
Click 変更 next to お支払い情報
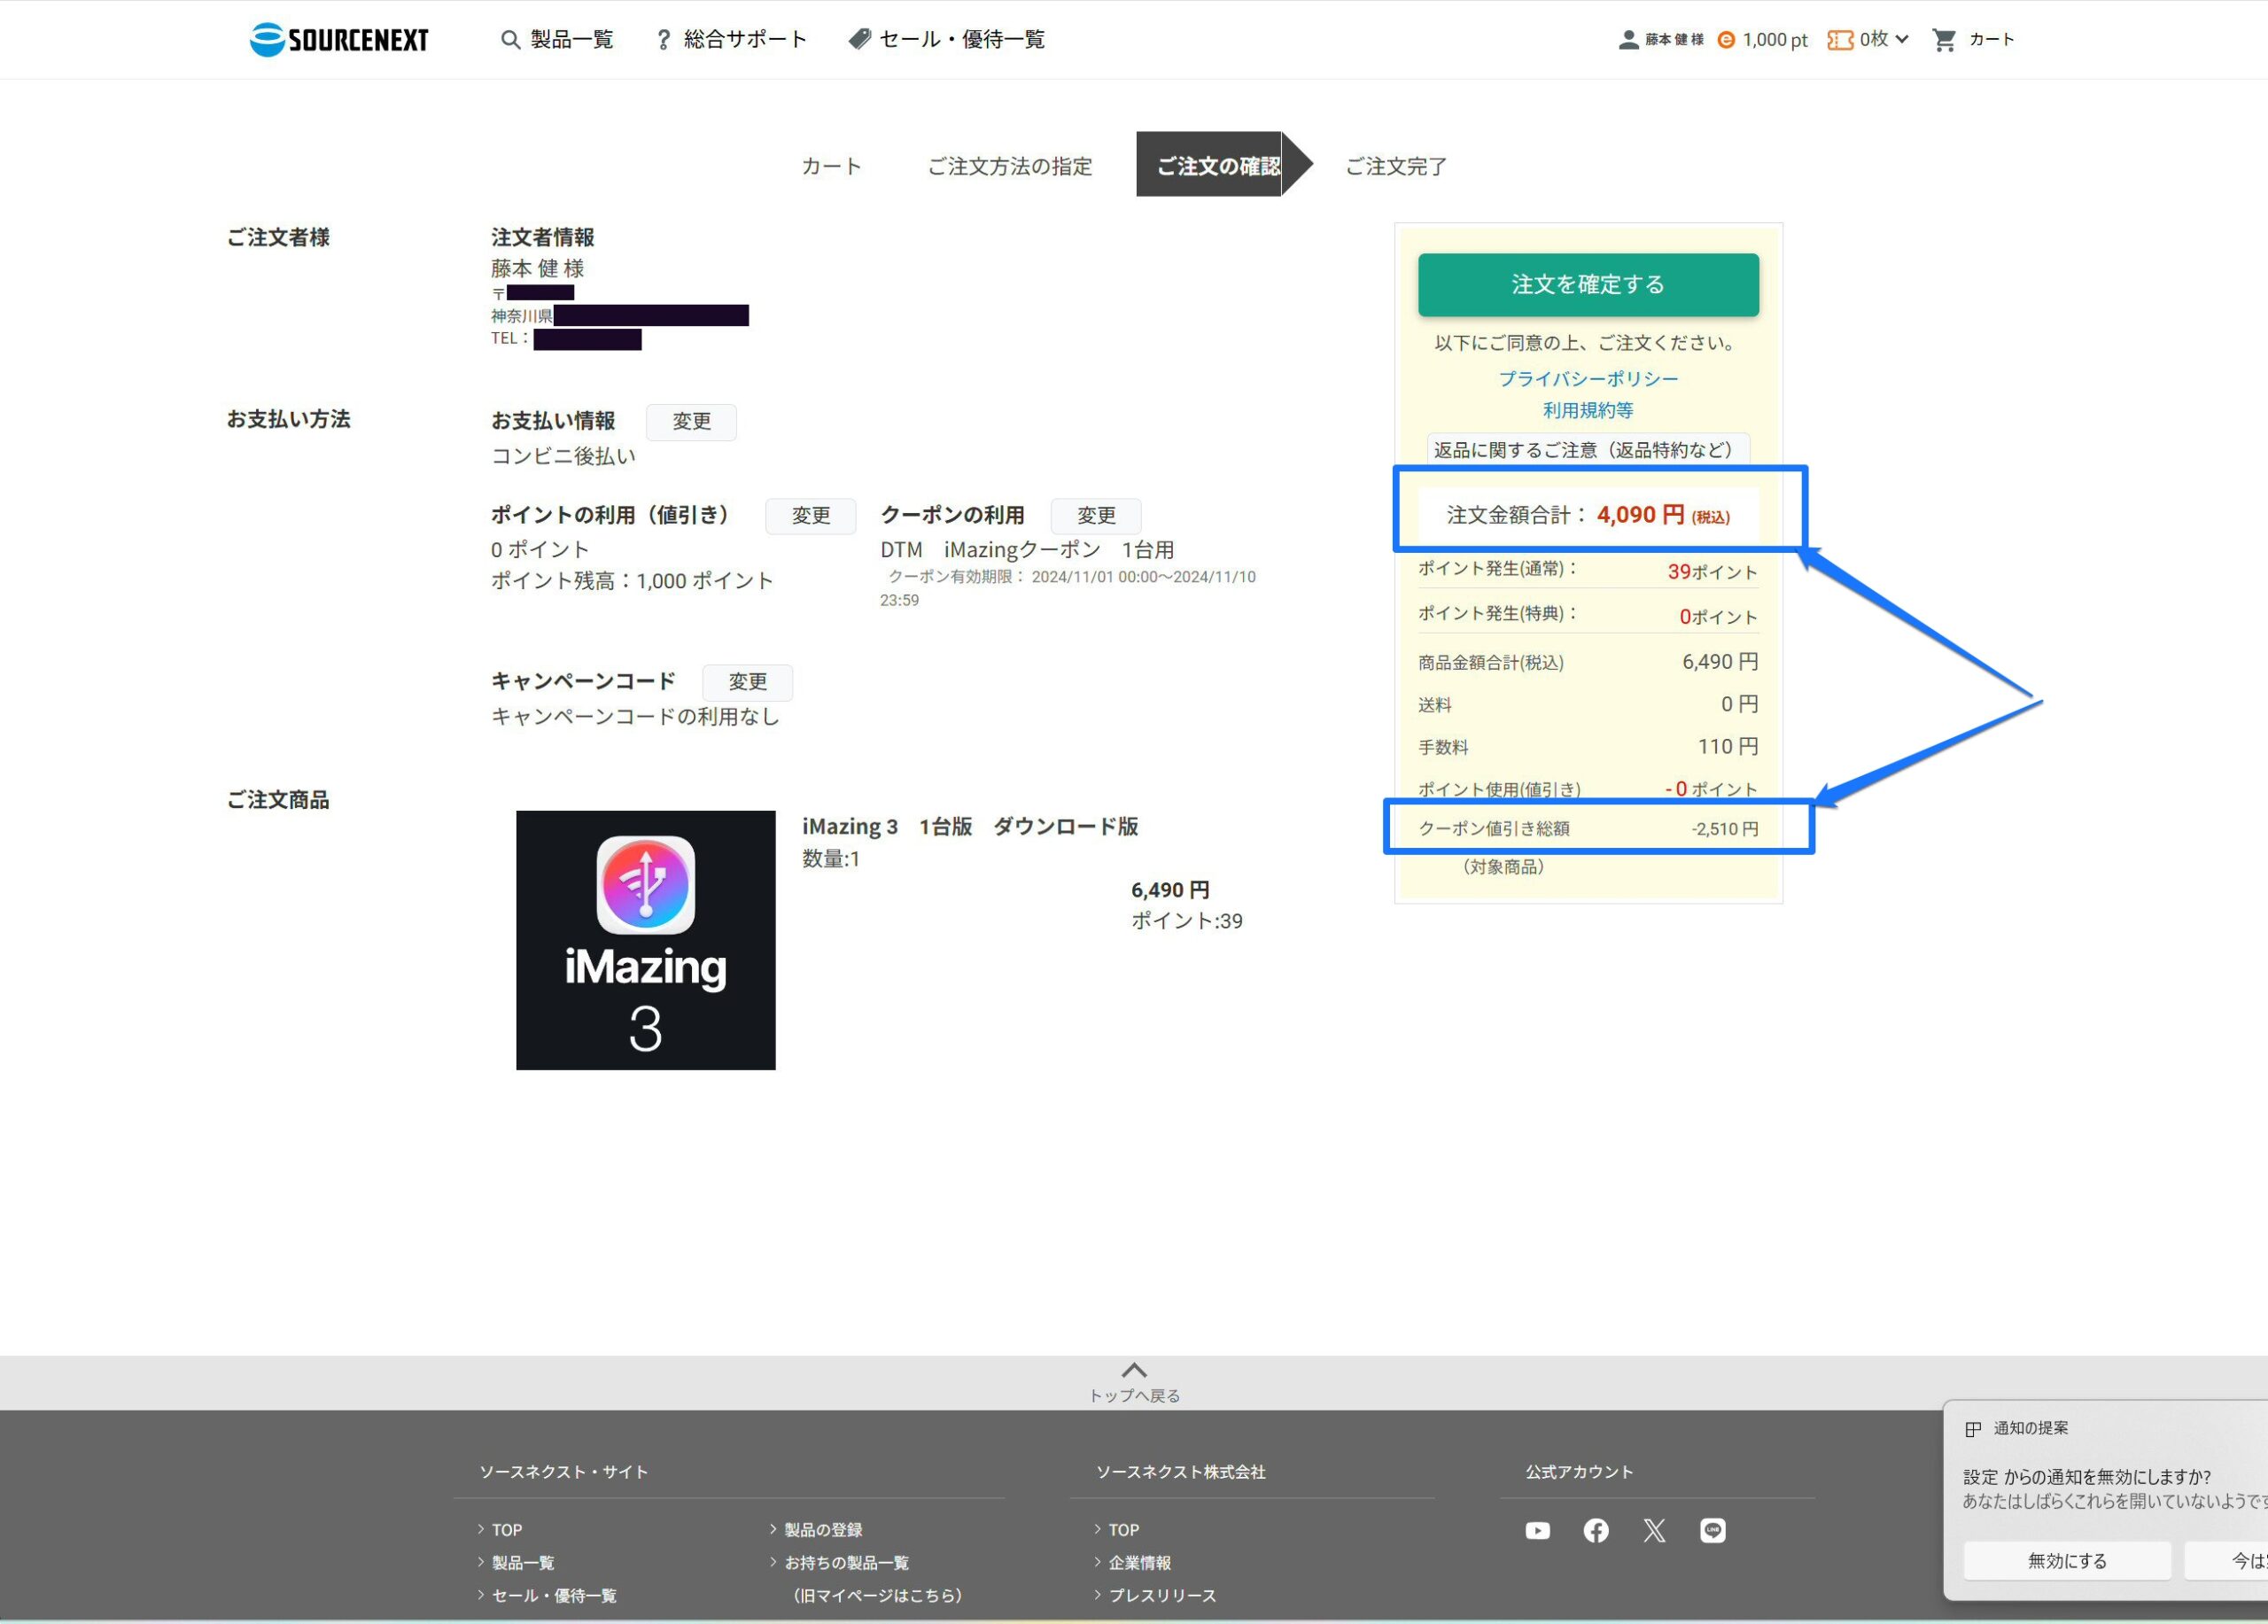point(691,422)
